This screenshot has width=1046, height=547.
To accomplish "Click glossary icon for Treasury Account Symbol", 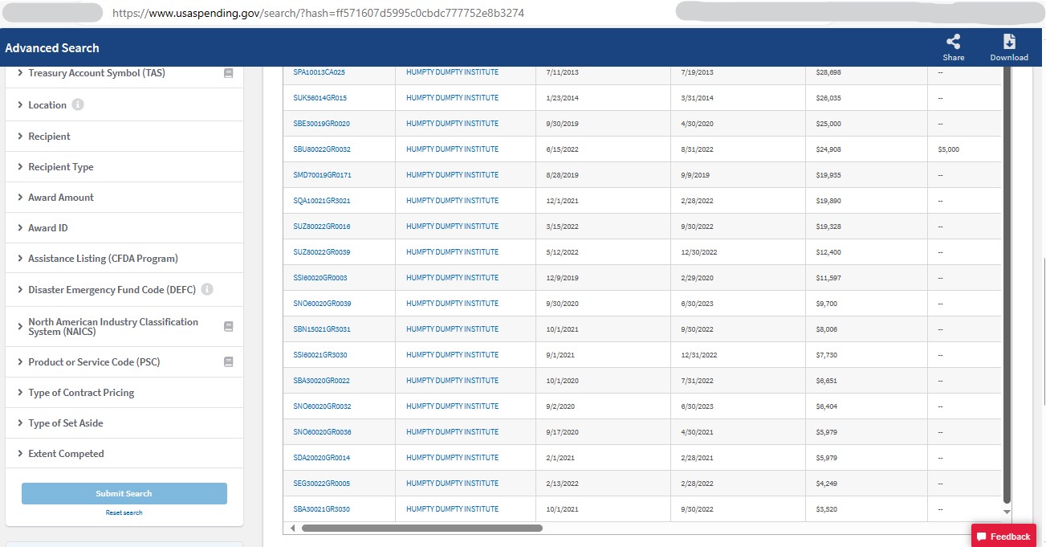I will point(228,73).
